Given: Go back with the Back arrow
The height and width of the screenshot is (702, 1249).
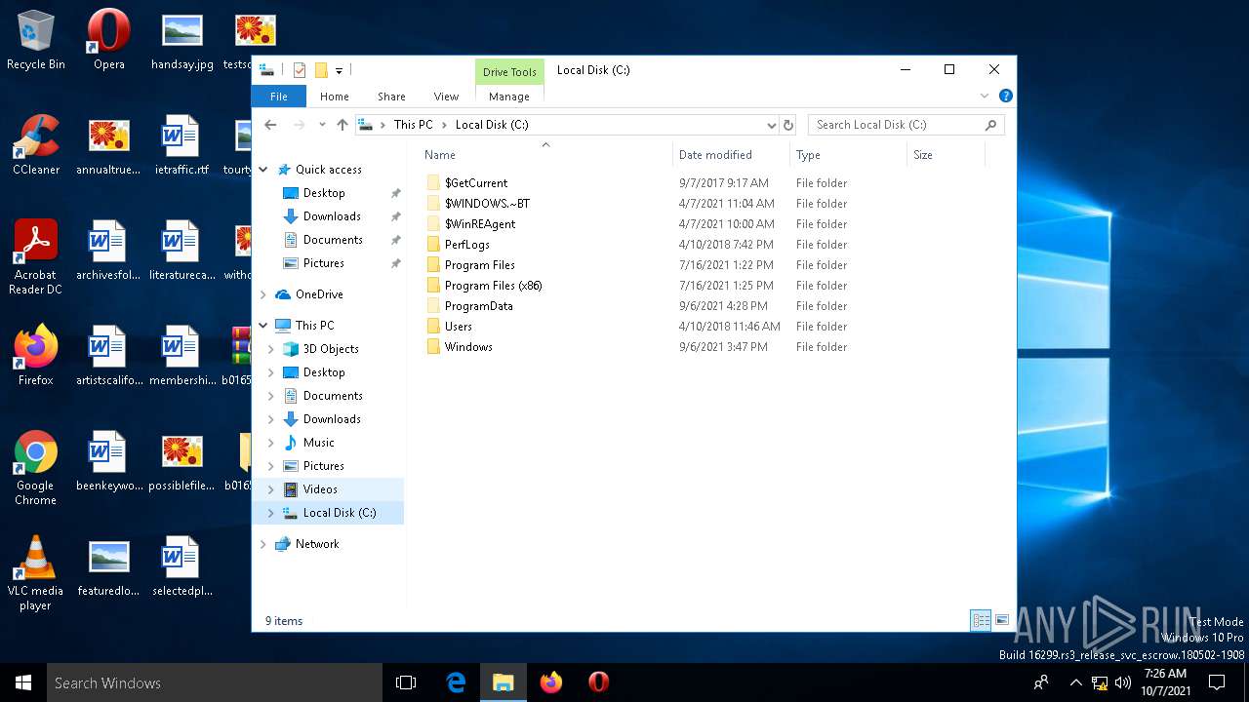Looking at the screenshot, I should coord(270,125).
